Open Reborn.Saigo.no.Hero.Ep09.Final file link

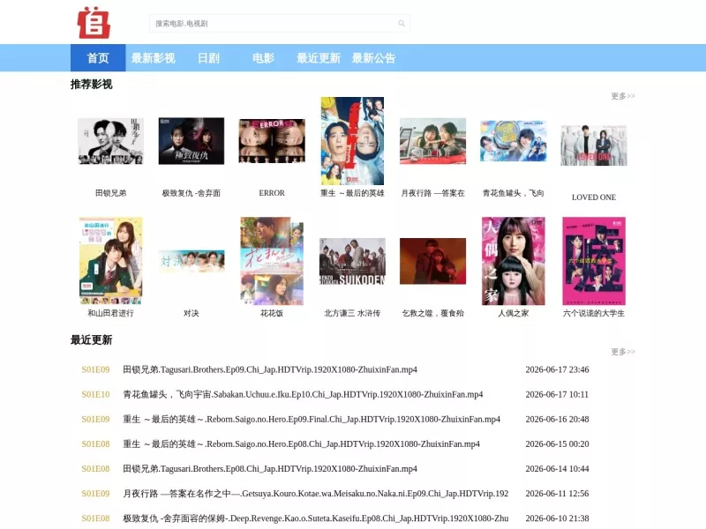[312, 420]
